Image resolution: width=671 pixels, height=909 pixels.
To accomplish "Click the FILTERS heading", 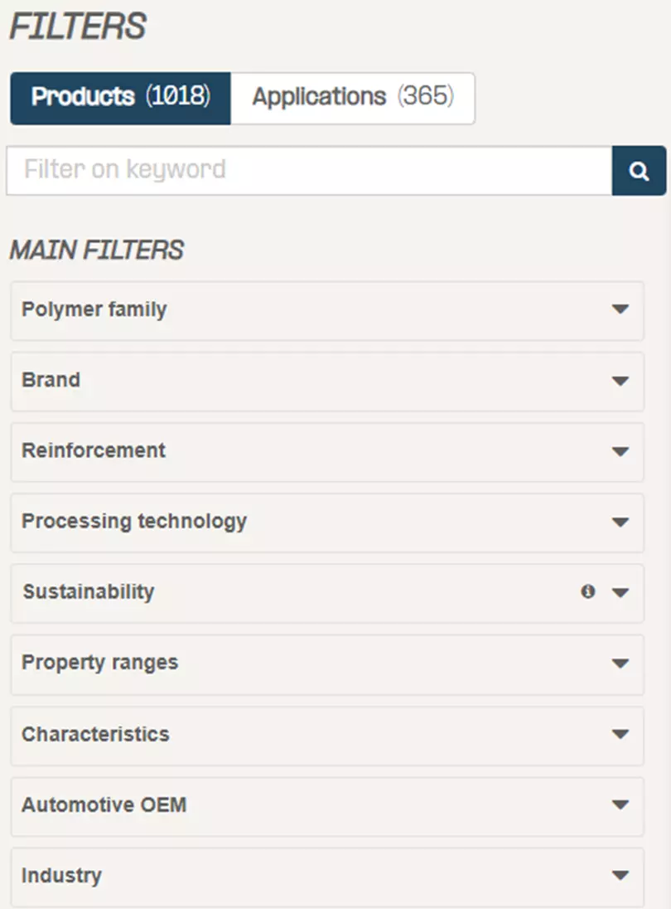I will click(77, 26).
